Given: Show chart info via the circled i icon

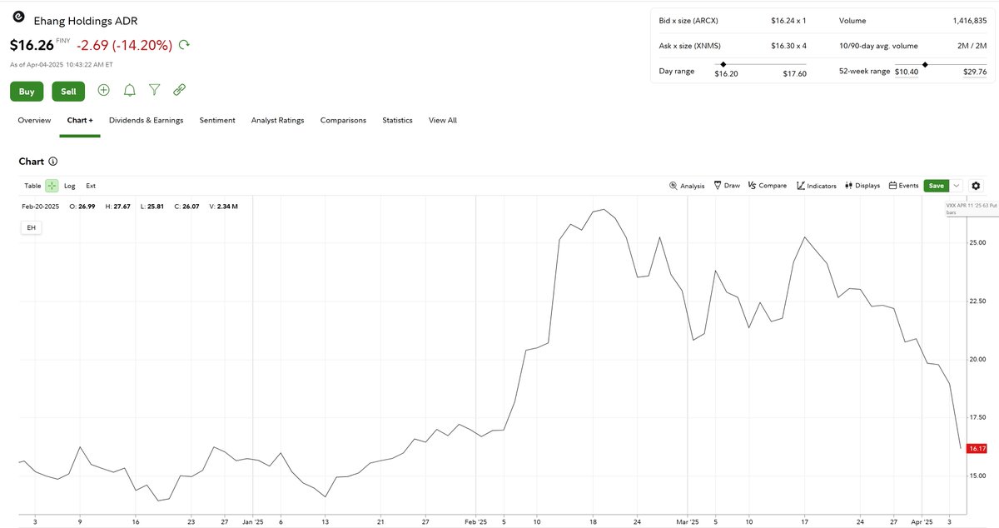Looking at the screenshot, I should 53,162.
